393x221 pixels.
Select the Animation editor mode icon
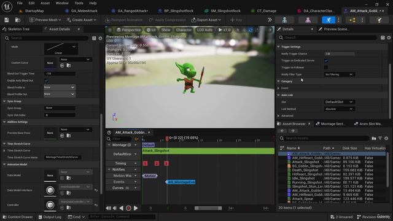click(329, 20)
